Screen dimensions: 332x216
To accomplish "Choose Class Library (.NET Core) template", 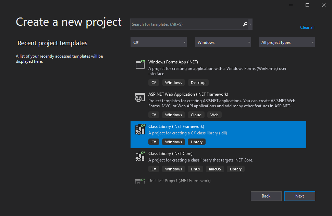I will 170,154.
